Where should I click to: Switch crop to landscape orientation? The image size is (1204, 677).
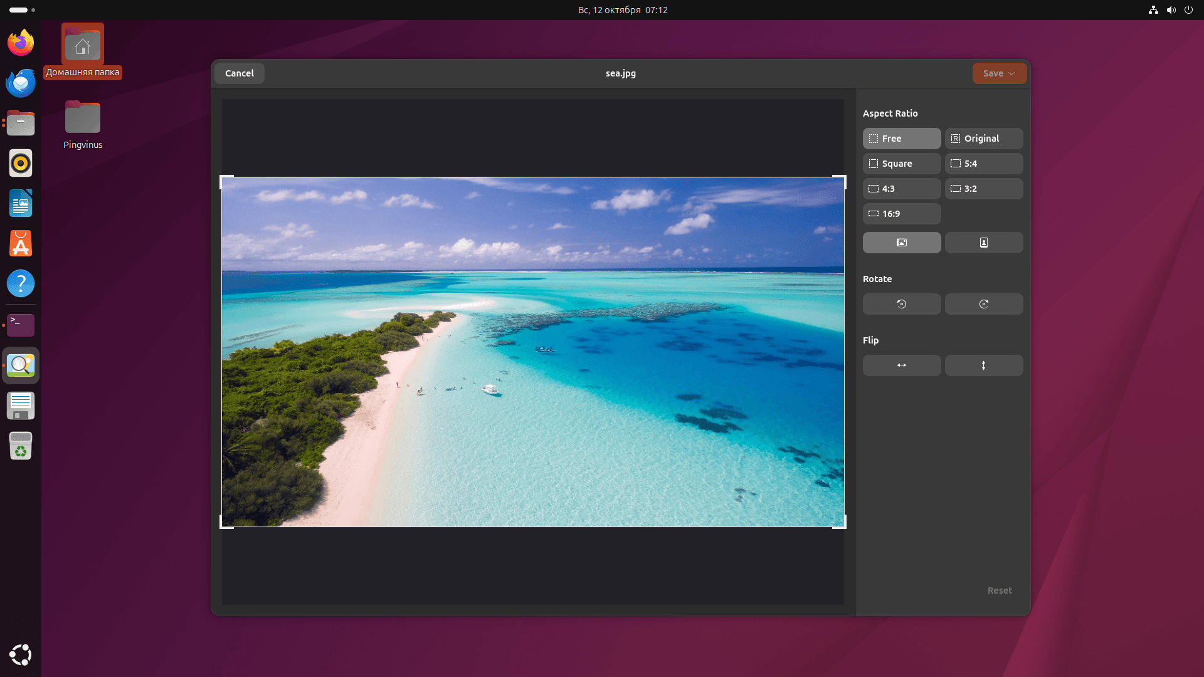901,243
